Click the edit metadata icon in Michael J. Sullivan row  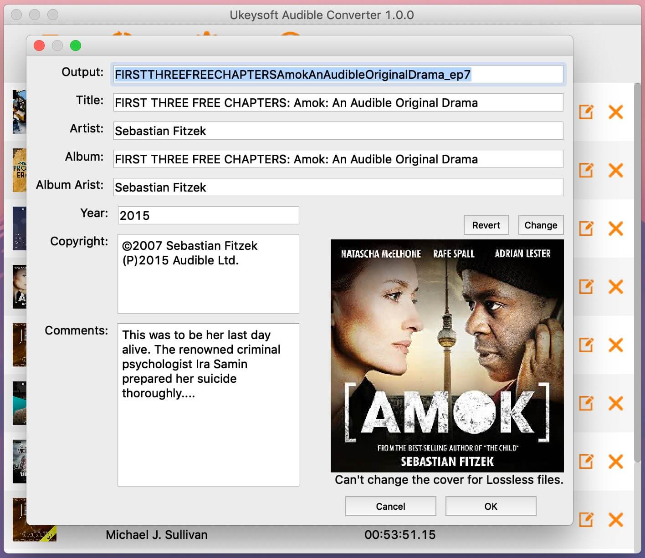586,519
